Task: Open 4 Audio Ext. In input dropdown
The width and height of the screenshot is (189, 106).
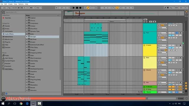Action: pos(162,45)
